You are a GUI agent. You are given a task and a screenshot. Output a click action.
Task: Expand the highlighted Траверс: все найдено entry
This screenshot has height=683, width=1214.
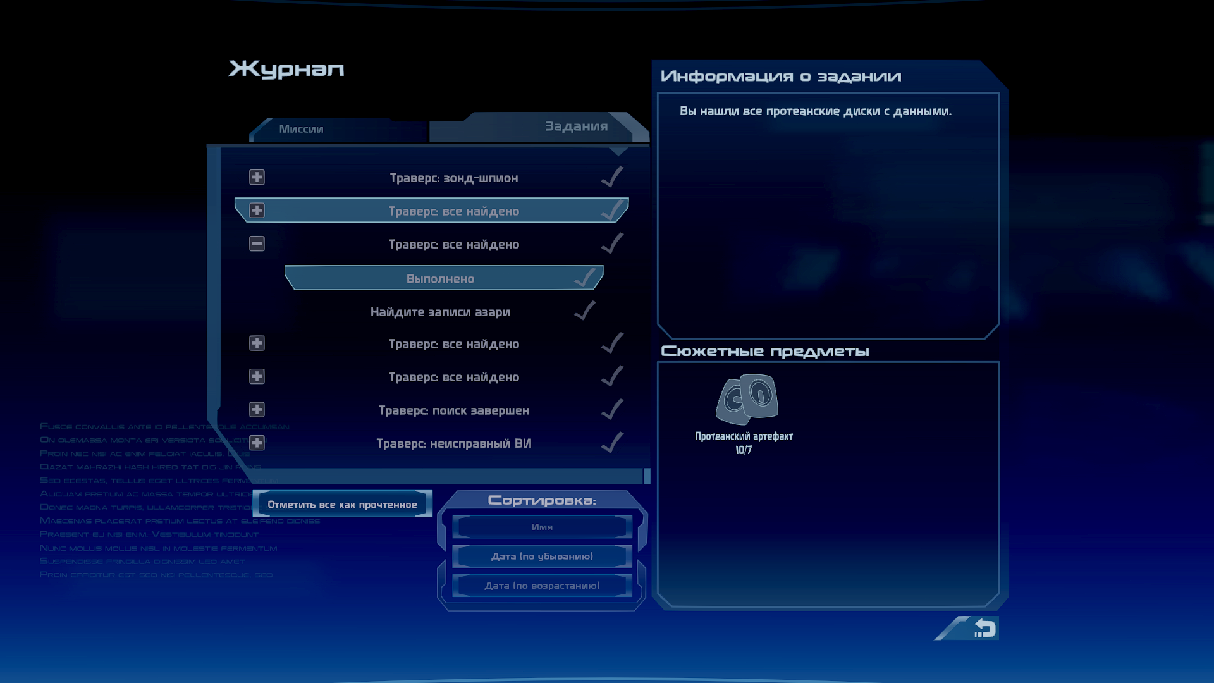[257, 211]
